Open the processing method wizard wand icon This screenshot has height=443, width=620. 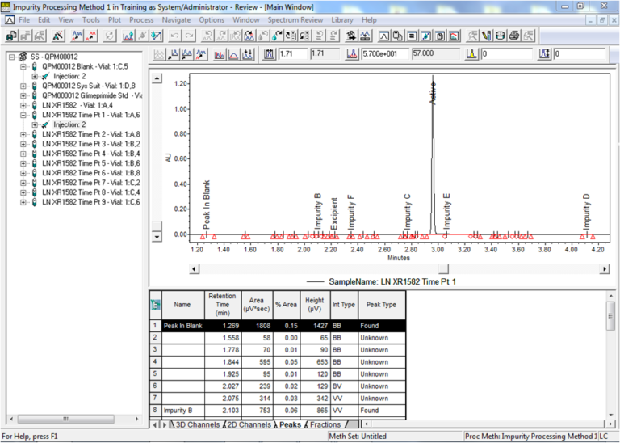tap(58, 36)
